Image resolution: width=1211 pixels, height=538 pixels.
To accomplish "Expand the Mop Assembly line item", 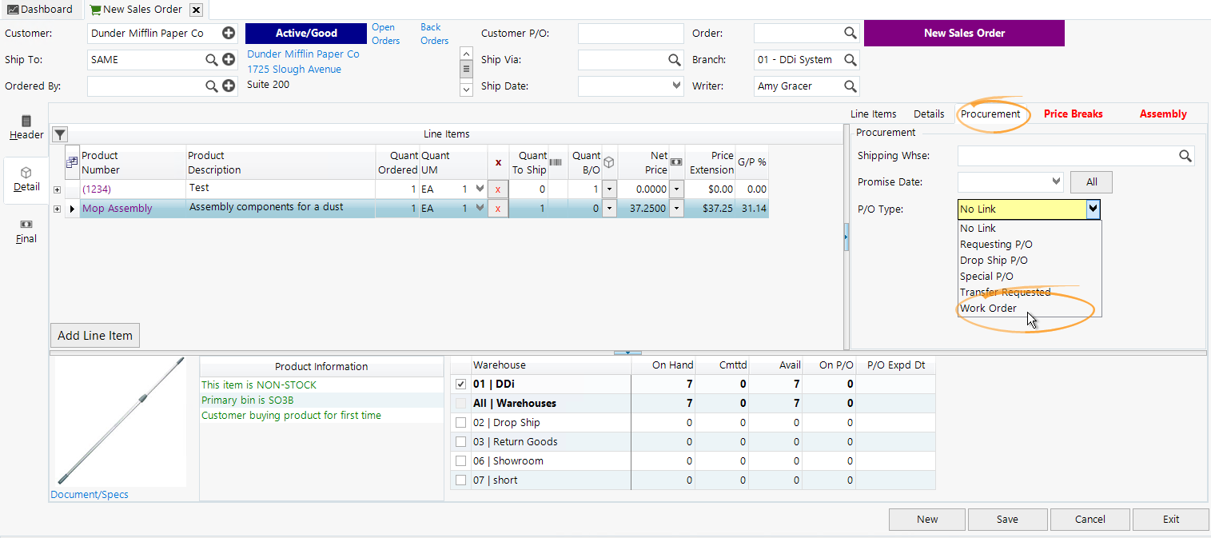I will coord(56,209).
